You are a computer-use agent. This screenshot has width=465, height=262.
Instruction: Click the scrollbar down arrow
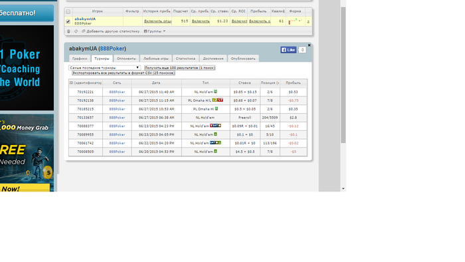tap(343, 188)
